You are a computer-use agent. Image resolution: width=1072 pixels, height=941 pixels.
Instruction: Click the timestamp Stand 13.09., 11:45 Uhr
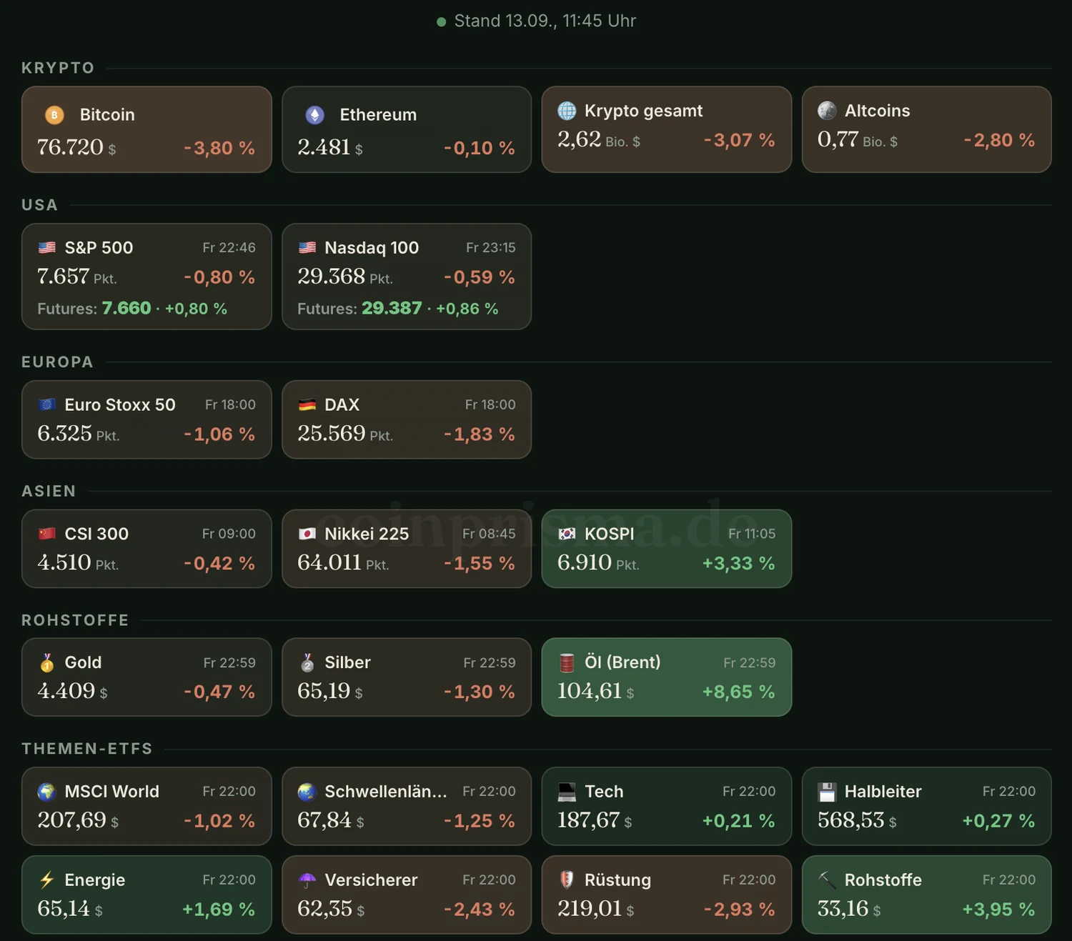pyautogui.click(x=545, y=21)
